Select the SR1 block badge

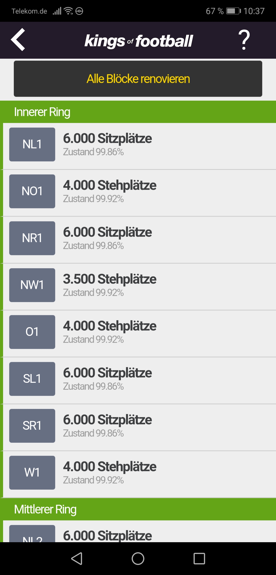coord(32,426)
